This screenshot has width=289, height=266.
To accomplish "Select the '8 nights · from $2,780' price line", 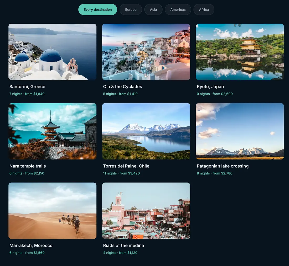I will coord(215,173).
